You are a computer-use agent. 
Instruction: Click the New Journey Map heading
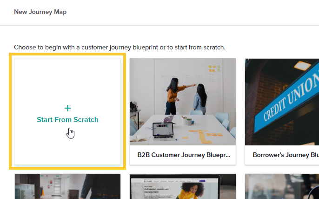click(40, 12)
